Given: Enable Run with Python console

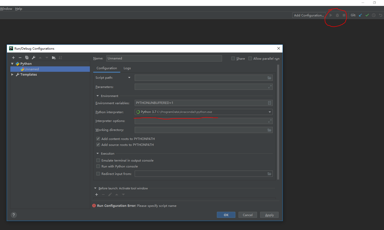Looking at the screenshot, I should [x=98, y=166].
